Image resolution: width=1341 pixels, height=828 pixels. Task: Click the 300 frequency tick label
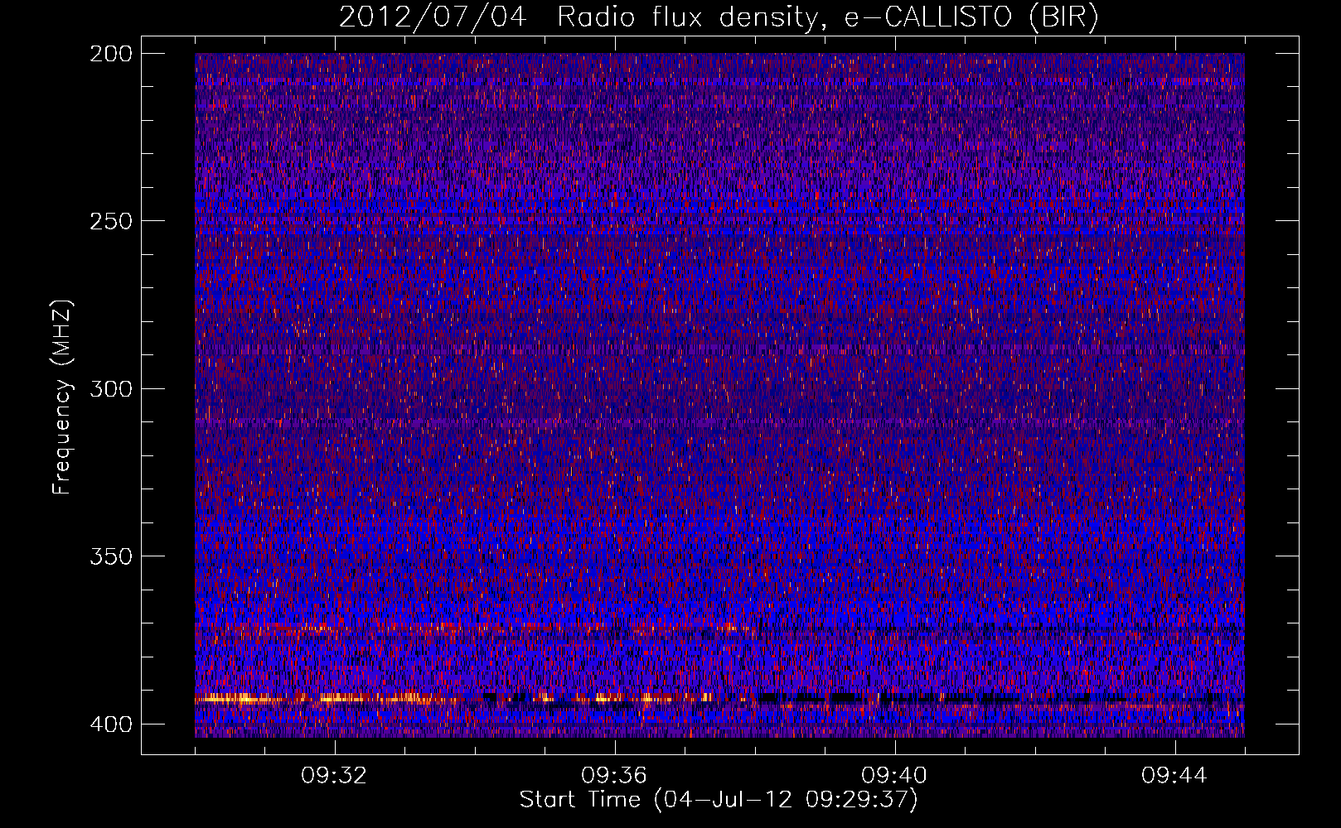[x=110, y=389]
